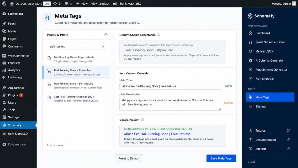Open Posts in WordPress sidebar
298x168 pixels.
point(18,24)
